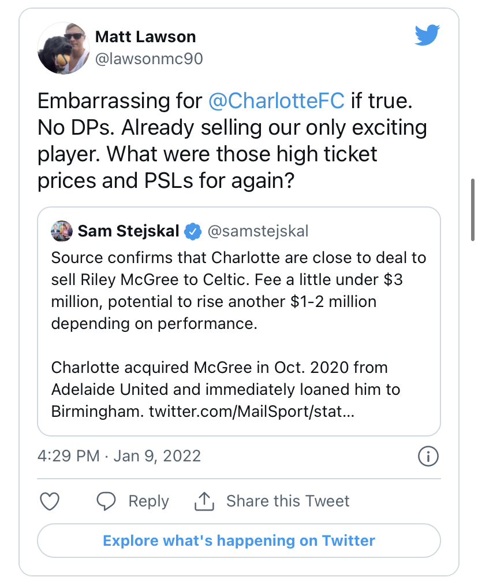Follow the twitter.com/MailSport link
This screenshot has width=478, height=577.
tap(244, 412)
